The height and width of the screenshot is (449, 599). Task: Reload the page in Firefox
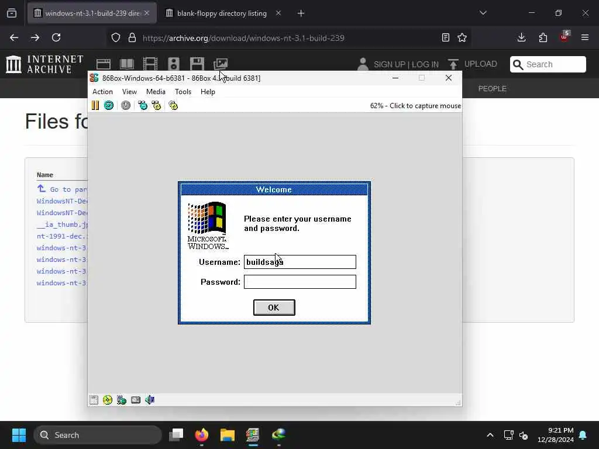click(56, 37)
